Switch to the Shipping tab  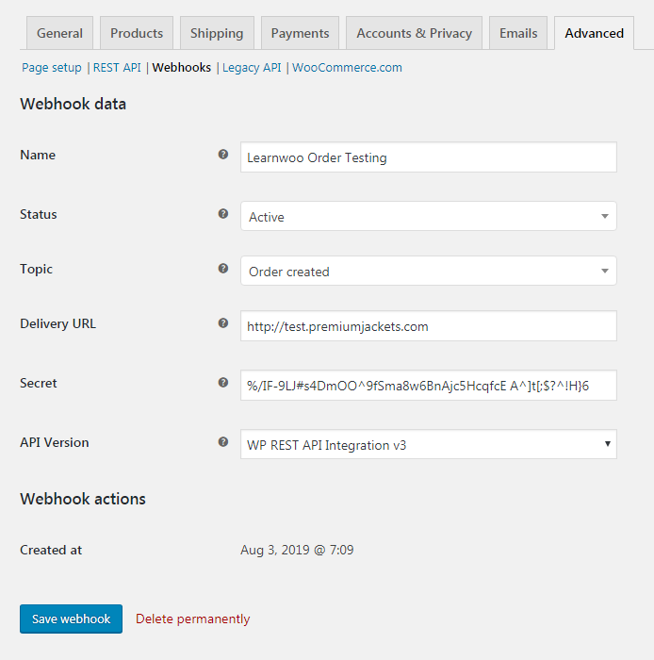[217, 33]
